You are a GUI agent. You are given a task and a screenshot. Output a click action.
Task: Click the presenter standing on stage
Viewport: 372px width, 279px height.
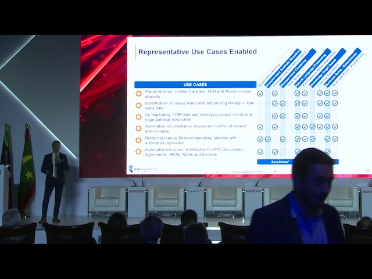point(54,181)
